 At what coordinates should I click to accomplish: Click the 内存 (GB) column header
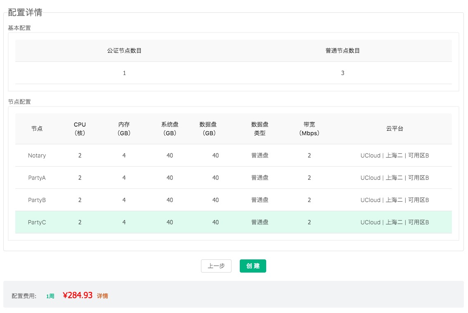click(x=124, y=129)
